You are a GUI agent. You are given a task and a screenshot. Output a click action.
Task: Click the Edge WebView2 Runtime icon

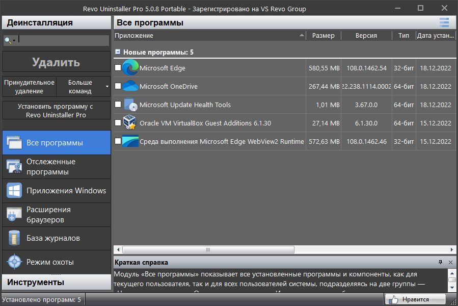pos(130,141)
